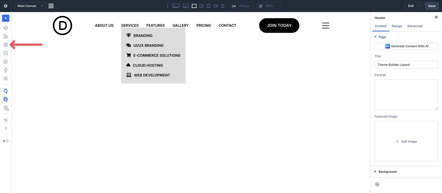Click the SERVICES menu item

130,26
